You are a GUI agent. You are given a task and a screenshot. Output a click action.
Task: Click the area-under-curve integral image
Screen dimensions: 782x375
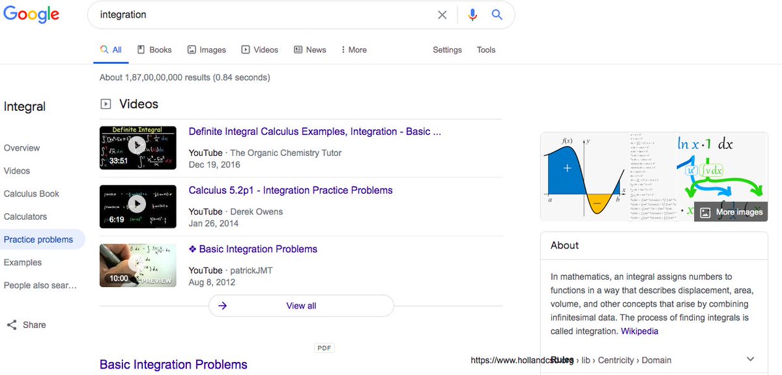[x=584, y=177]
